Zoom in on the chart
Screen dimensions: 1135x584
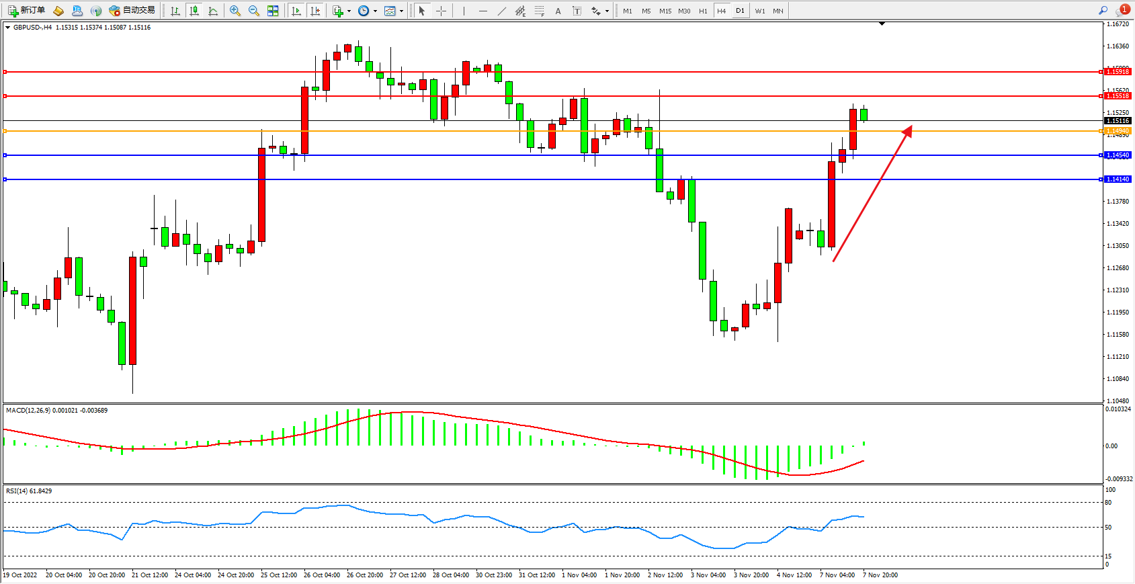[x=235, y=11]
